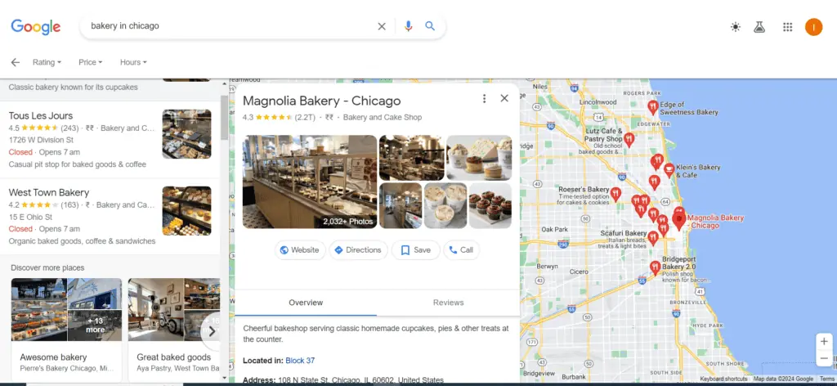Click the Edge of Sweetness Bakery map pin

652,107
